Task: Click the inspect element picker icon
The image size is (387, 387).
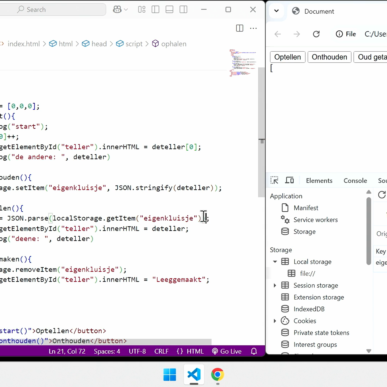Action: point(274,180)
